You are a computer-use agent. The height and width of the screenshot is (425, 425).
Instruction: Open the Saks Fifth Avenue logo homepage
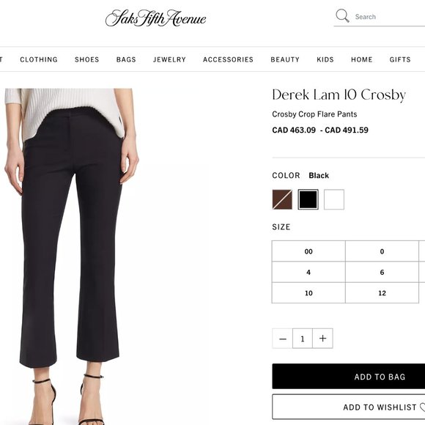[156, 18]
